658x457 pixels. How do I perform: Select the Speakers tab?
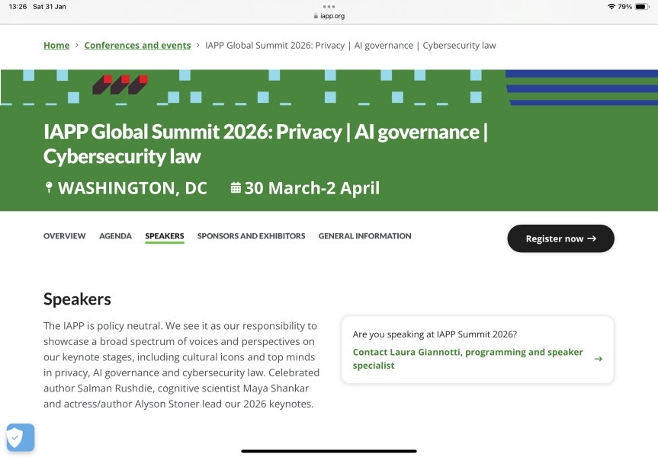pyautogui.click(x=165, y=236)
